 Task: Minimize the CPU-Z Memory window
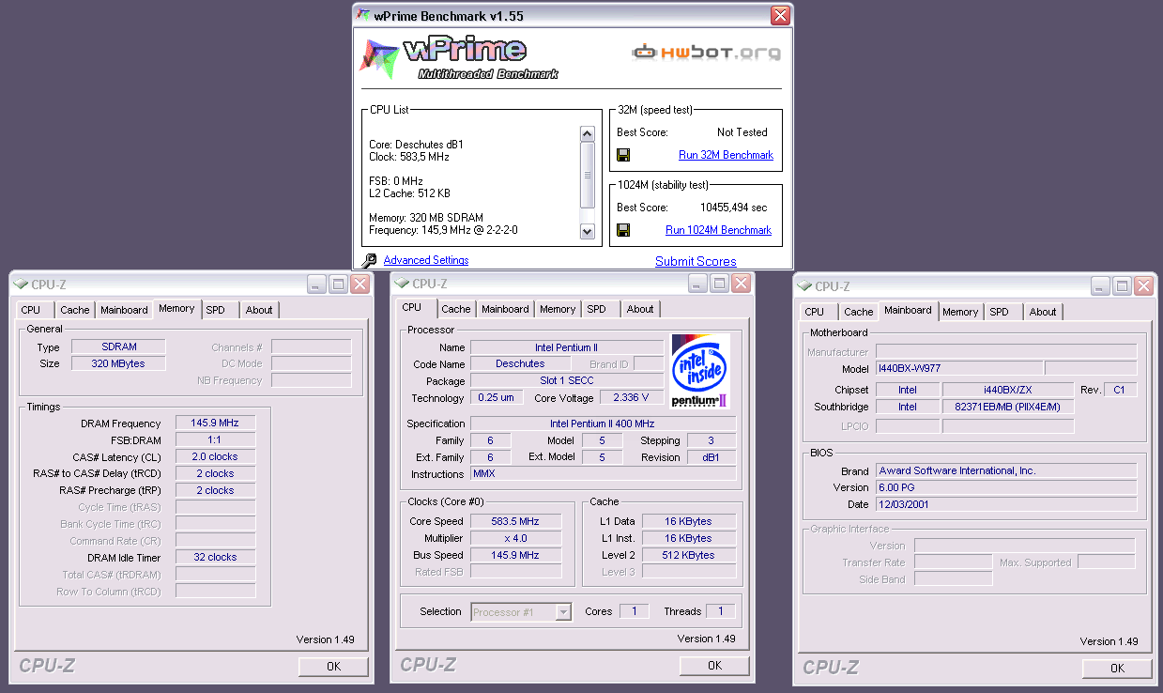316,285
